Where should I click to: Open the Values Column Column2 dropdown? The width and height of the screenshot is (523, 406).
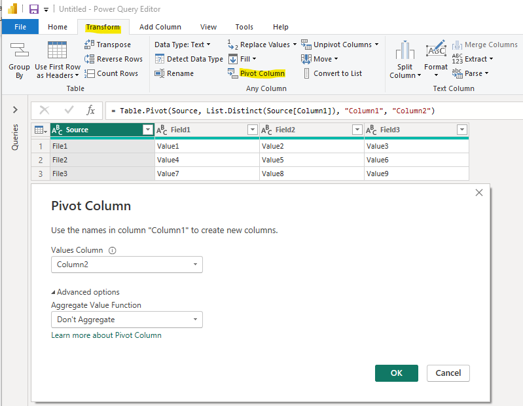[127, 265]
